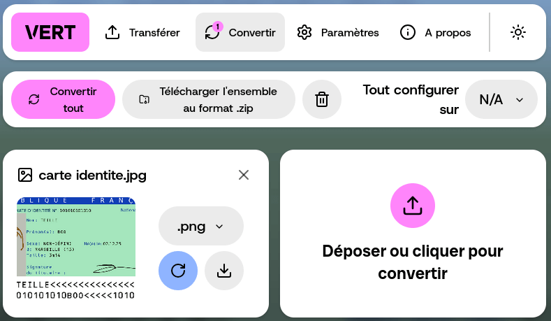Toggle the theme with the sun icon
The width and height of the screenshot is (551, 321).
[x=517, y=32]
